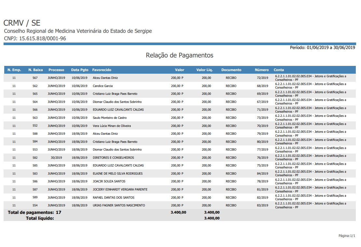Click the Processo column header
The image size is (361, 247).
pos(56,70)
